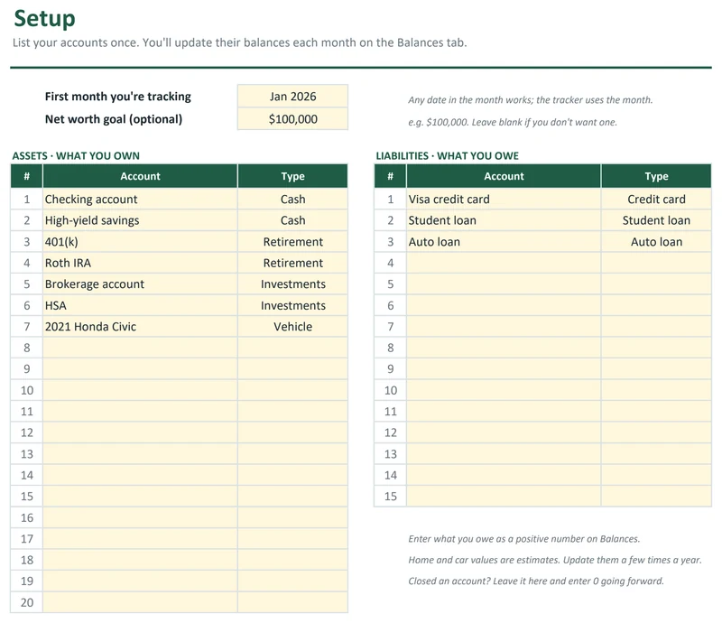Select Auto loan type cell
Screen dimensions: 722x623
656,241
